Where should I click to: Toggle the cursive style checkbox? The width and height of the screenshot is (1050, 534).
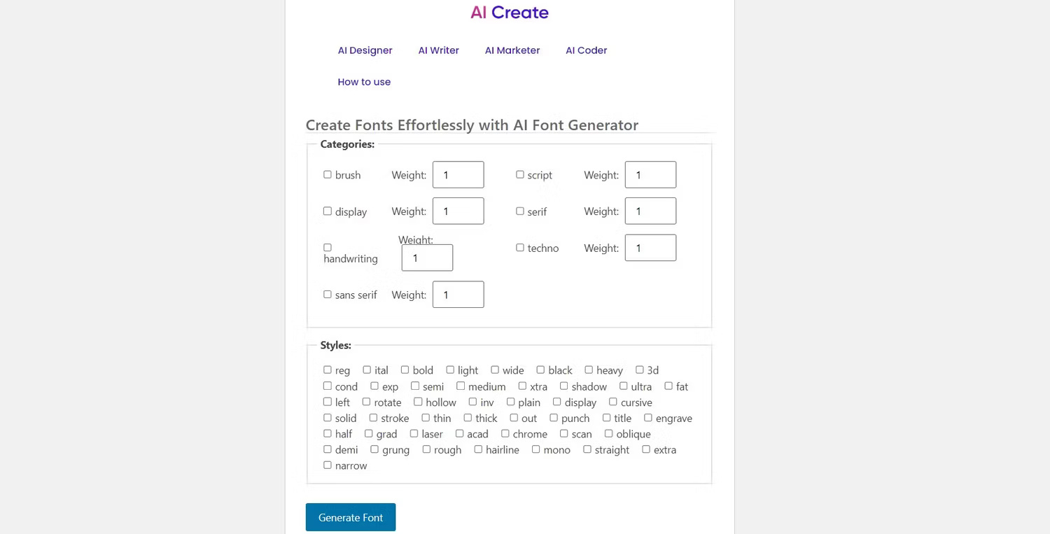click(x=611, y=402)
